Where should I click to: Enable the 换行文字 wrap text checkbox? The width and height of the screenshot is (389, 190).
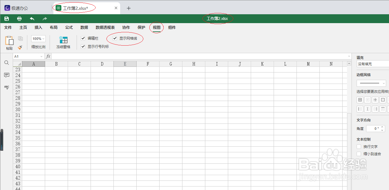(x=359, y=147)
